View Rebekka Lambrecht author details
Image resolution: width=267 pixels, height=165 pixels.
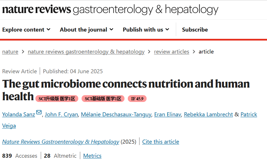pyautogui.click(x=208, y=115)
